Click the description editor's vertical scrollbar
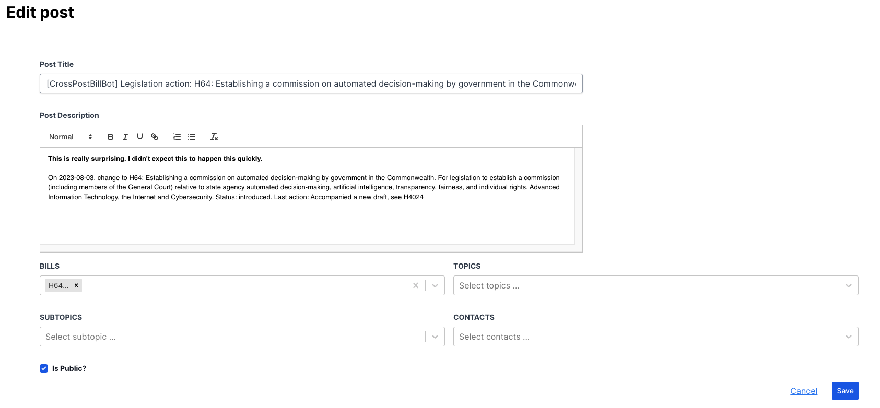Viewport: 880px width, 408px height. tap(578, 196)
